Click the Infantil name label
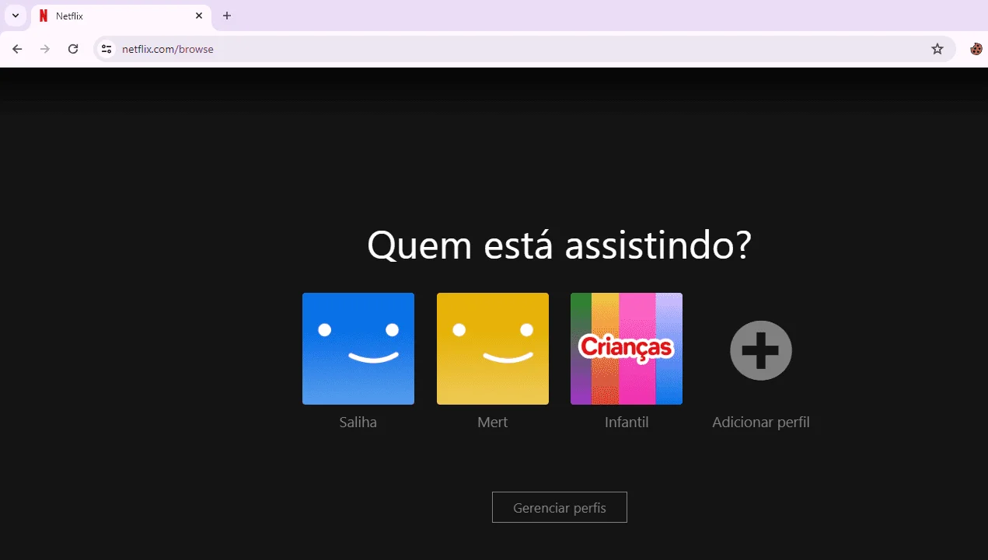 (627, 423)
